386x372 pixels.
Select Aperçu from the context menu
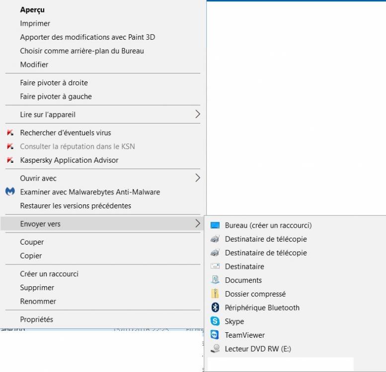(32, 9)
